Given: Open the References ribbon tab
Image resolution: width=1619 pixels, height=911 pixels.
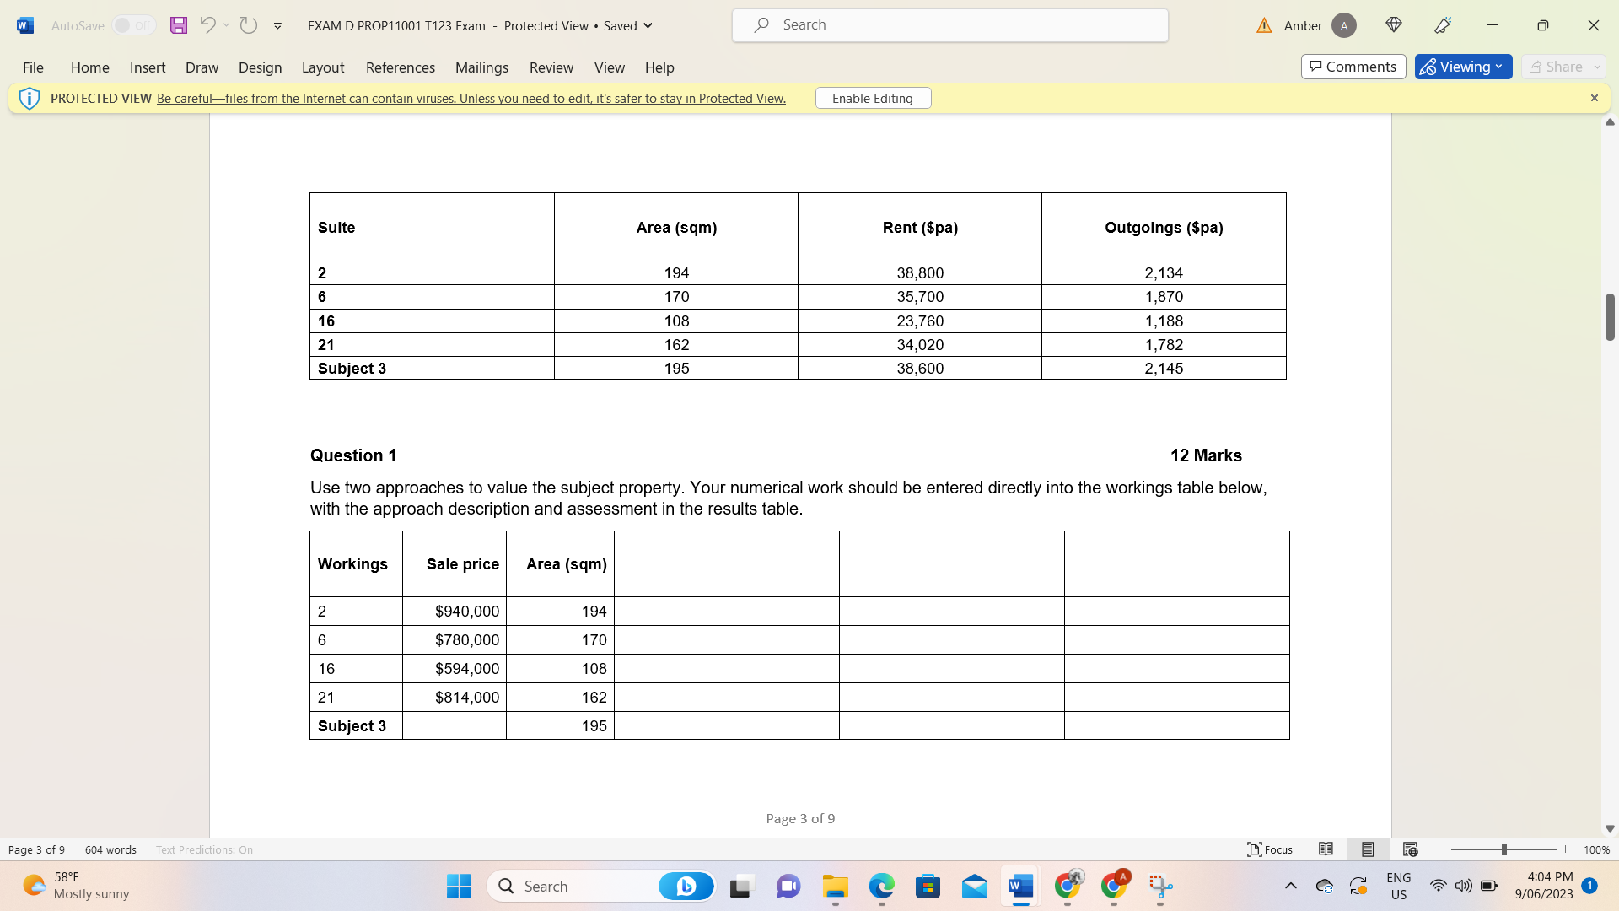Looking at the screenshot, I should coord(400,67).
